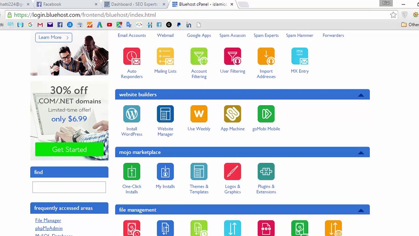The image size is (419, 236).
Task: Open the Spam Hammer link
Action: (x=300, y=35)
